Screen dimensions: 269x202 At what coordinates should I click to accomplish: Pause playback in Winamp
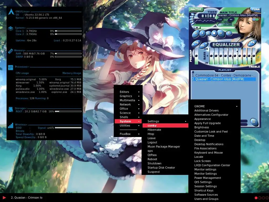[208, 33]
